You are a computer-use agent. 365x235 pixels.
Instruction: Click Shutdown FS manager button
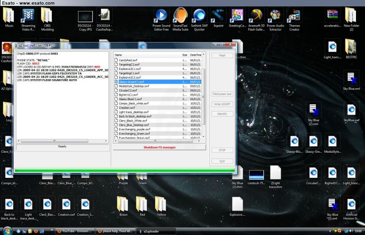coord(159,148)
